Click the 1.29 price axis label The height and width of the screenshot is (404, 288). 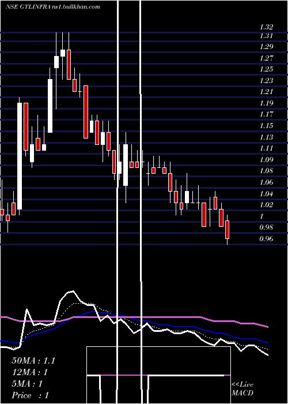click(x=266, y=47)
